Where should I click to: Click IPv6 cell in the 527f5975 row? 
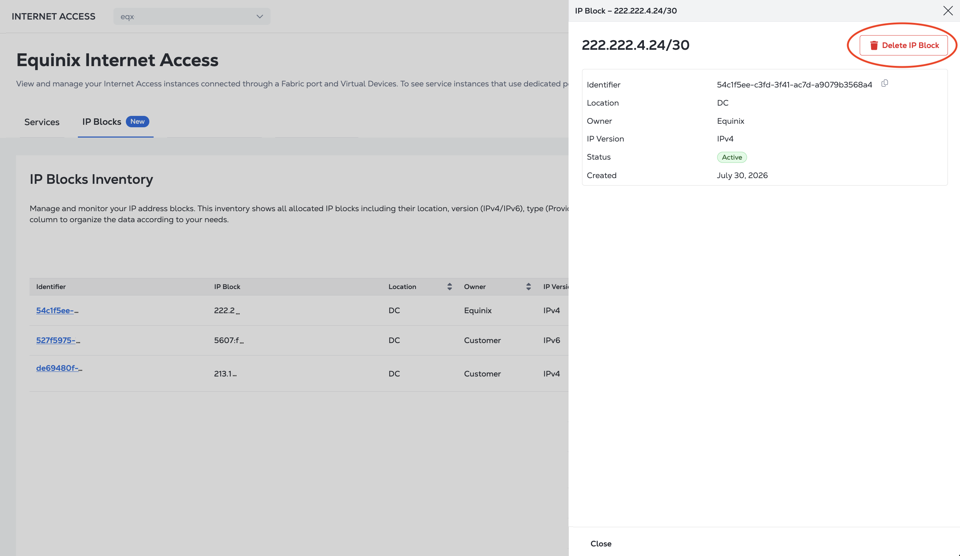point(551,340)
